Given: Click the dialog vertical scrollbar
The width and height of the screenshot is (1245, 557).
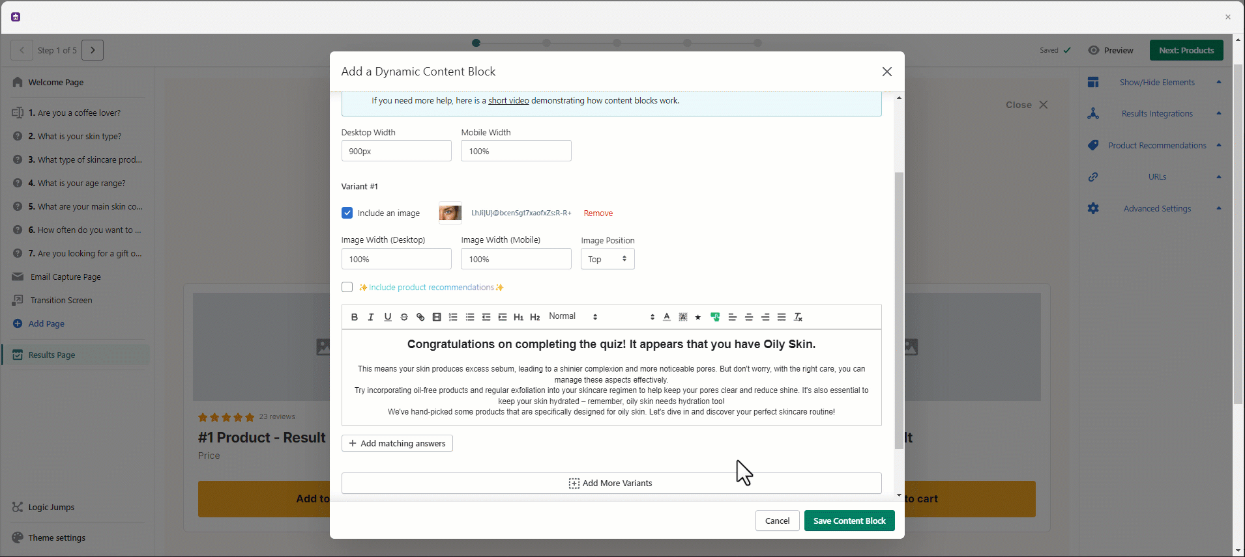Looking at the screenshot, I should (900, 310).
